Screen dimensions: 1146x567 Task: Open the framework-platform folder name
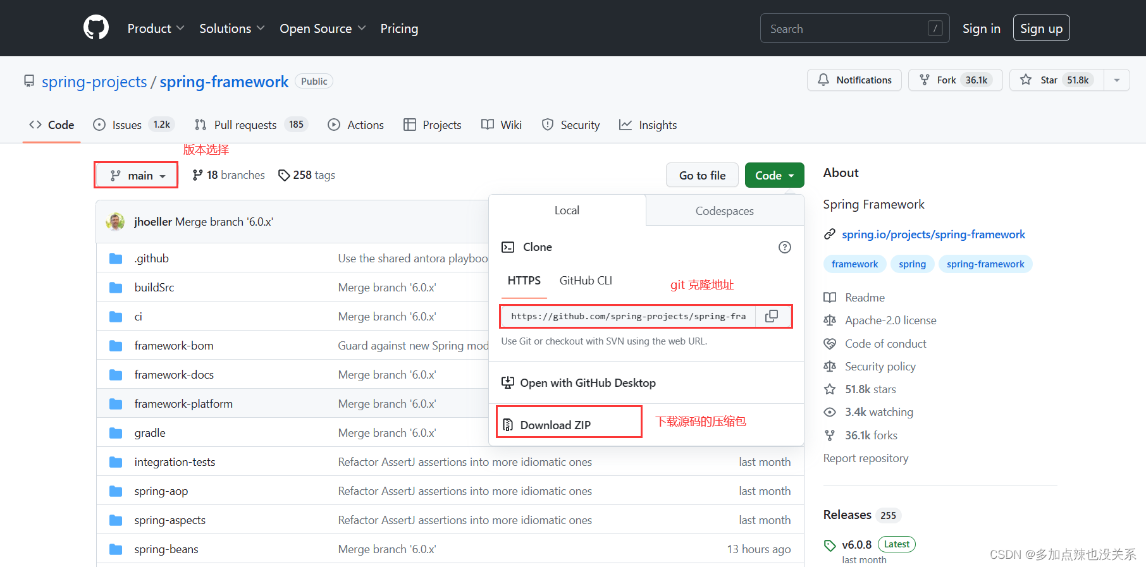183,404
